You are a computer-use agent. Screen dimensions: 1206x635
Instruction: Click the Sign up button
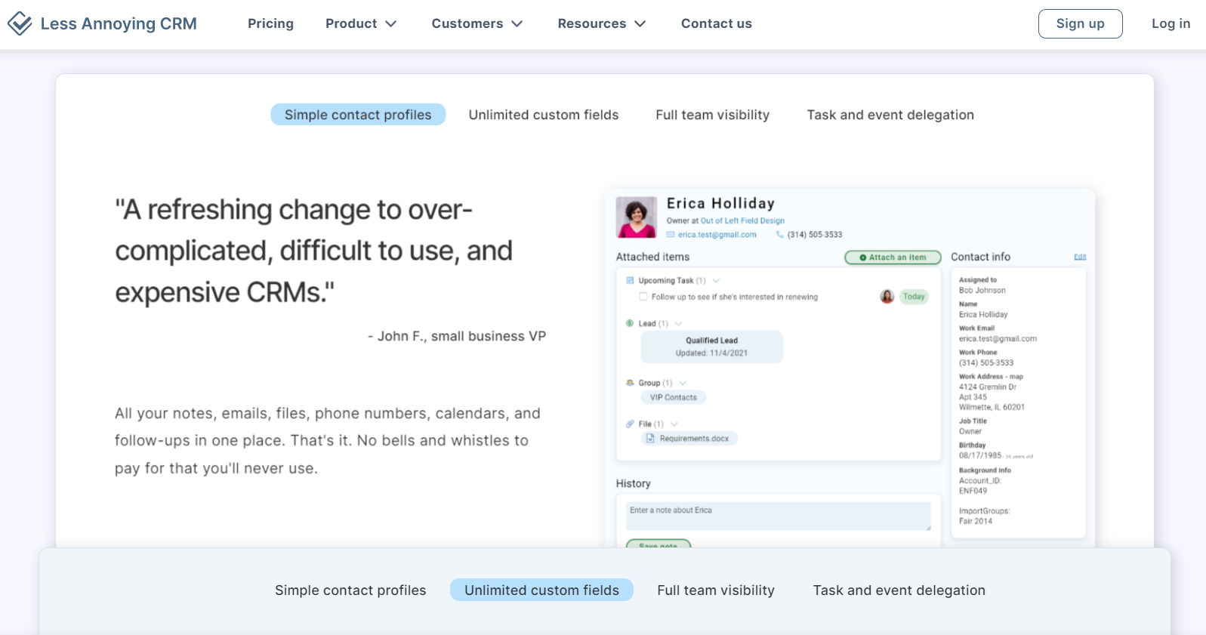(1080, 23)
